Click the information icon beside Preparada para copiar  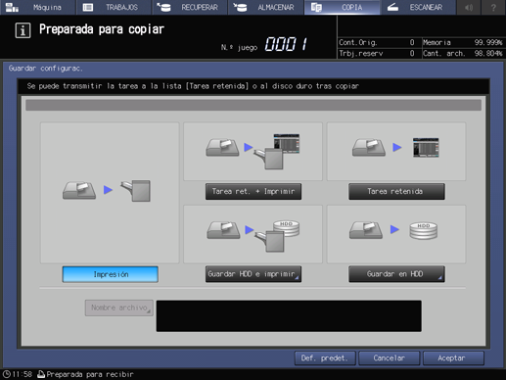[x=23, y=30]
